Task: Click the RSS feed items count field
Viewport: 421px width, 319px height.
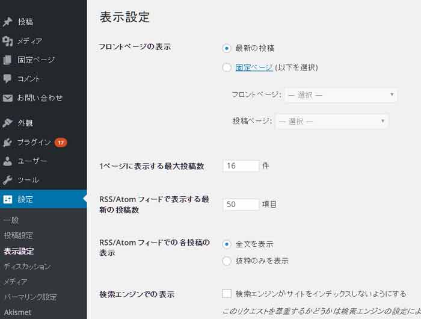Action: tap(241, 205)
